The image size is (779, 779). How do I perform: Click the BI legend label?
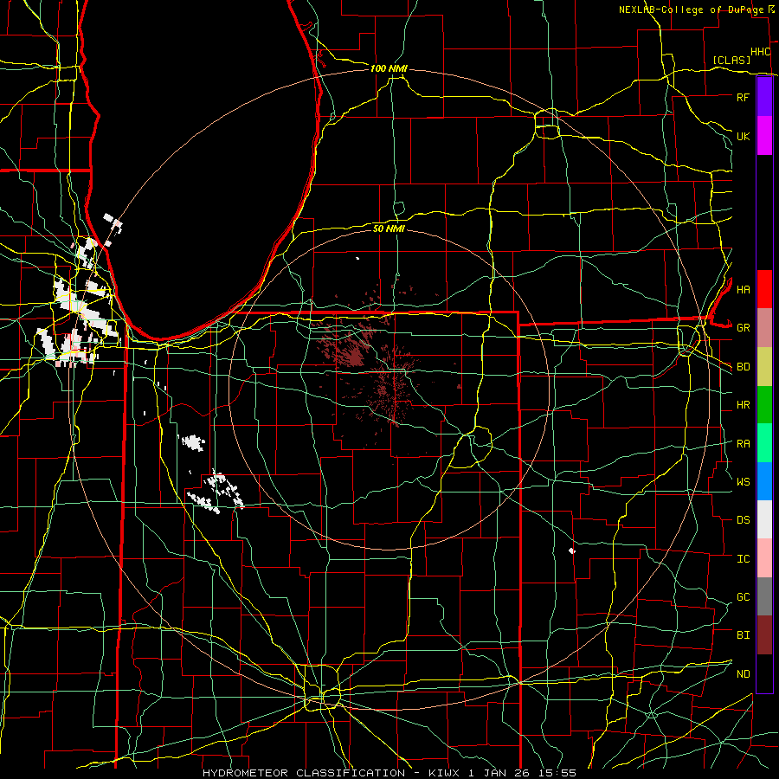743,635
